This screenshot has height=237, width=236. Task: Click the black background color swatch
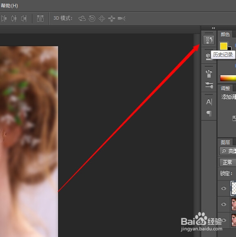click(x=230, y=49)
